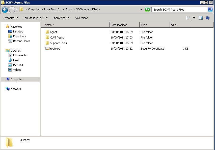Sort by Date modified column
This screenshot has height=150, width=215.
click(x=124, y=25)
